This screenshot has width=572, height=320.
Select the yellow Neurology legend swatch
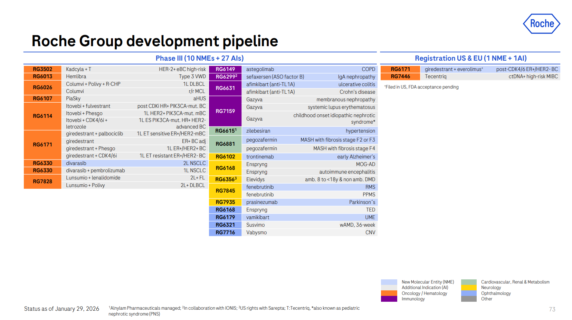tap(468, 288)
